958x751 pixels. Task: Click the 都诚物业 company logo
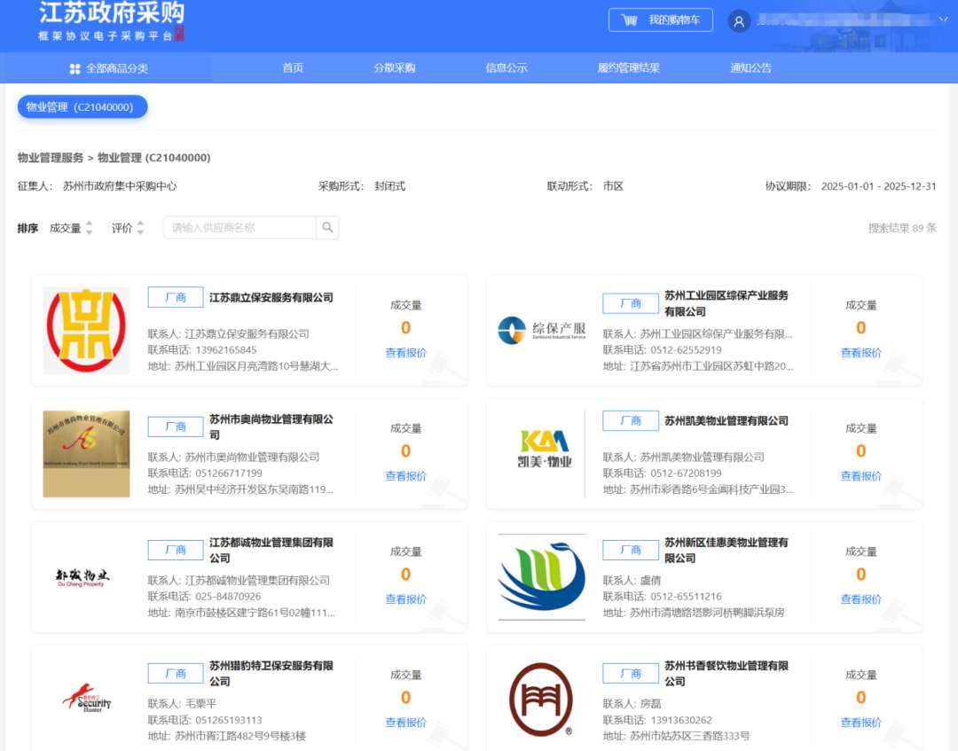82,577
